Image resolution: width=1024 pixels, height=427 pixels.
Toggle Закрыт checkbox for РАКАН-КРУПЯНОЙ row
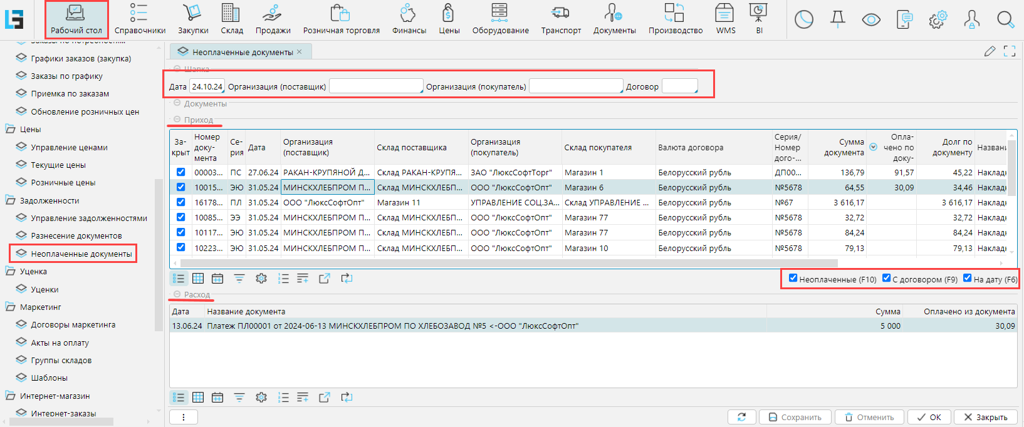[180, 172]
